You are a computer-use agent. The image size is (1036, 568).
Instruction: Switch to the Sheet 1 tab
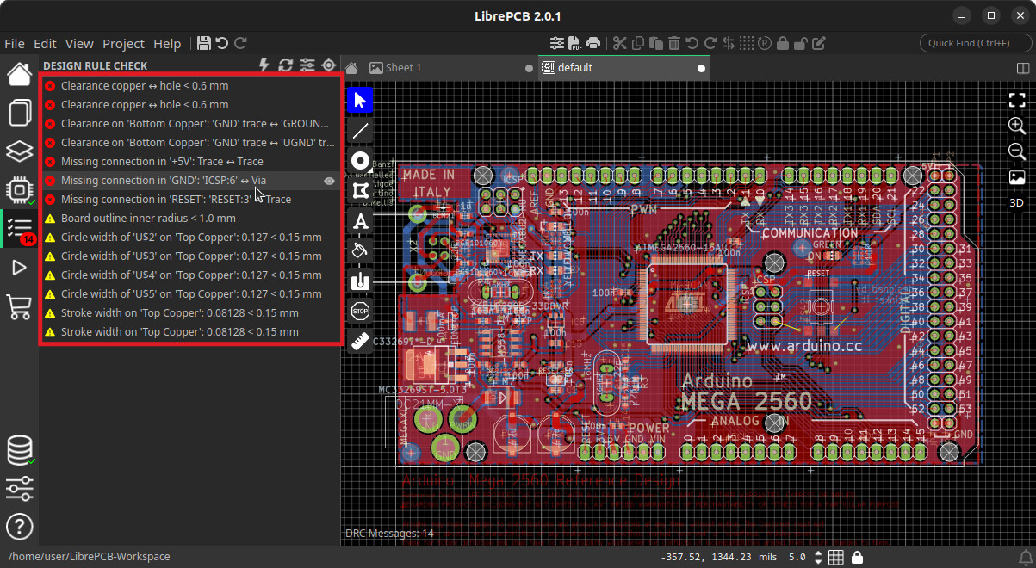coord(450,68)
